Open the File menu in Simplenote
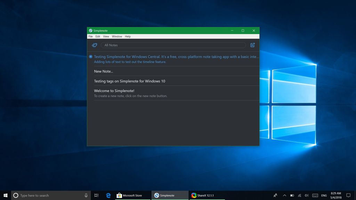The height and width of the screenshot is (200, 356). coord(90,36)
